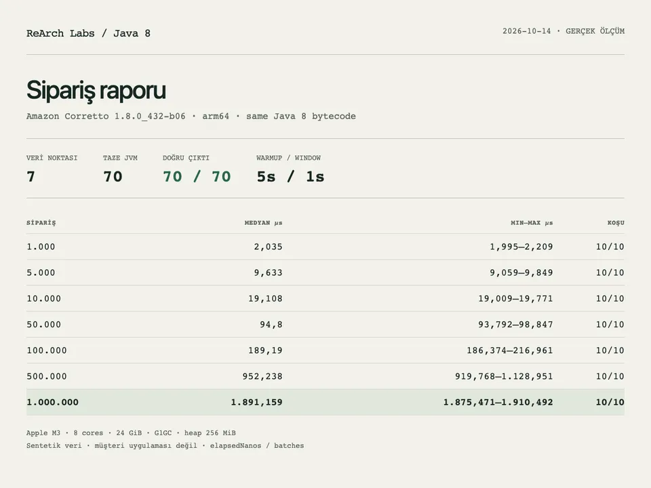The image size is (651, 488).
Task: Click the Amazon Corretto version subtitle
Action: [x=191, y=116]
